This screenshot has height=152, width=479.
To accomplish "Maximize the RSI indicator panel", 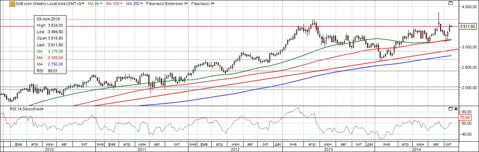I will [450, 108].
